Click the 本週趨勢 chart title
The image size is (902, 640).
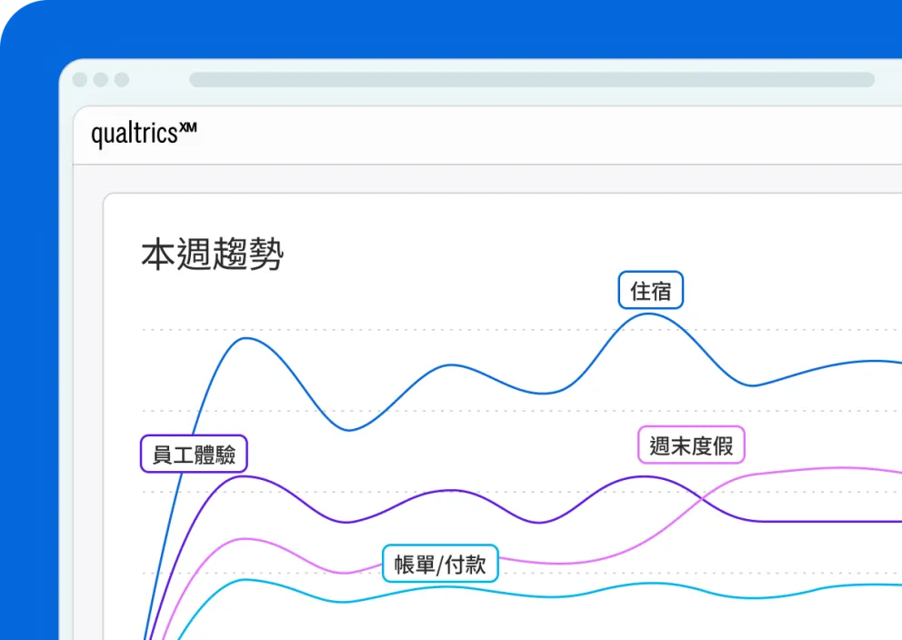pyautogui.click(x=212, y=254)
